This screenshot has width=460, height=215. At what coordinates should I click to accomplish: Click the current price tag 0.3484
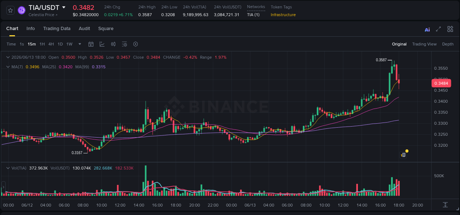click(441, 83)
